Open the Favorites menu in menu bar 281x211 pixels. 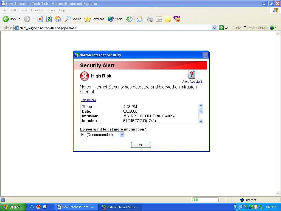(37, 10)
